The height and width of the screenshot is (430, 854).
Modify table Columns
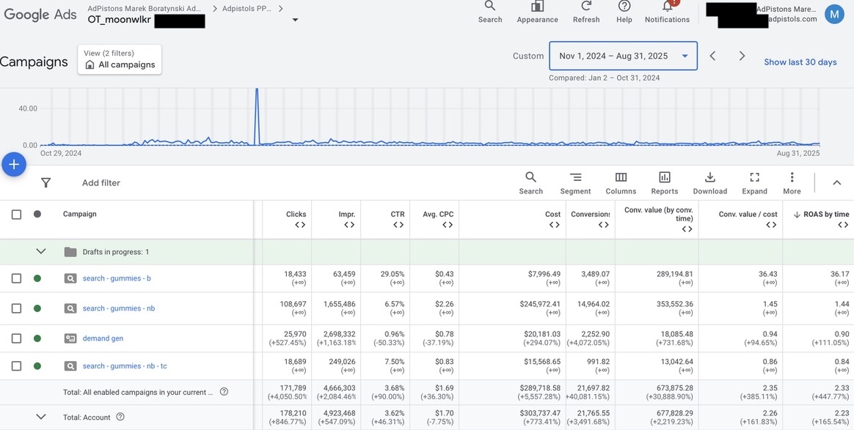(621, 183)
